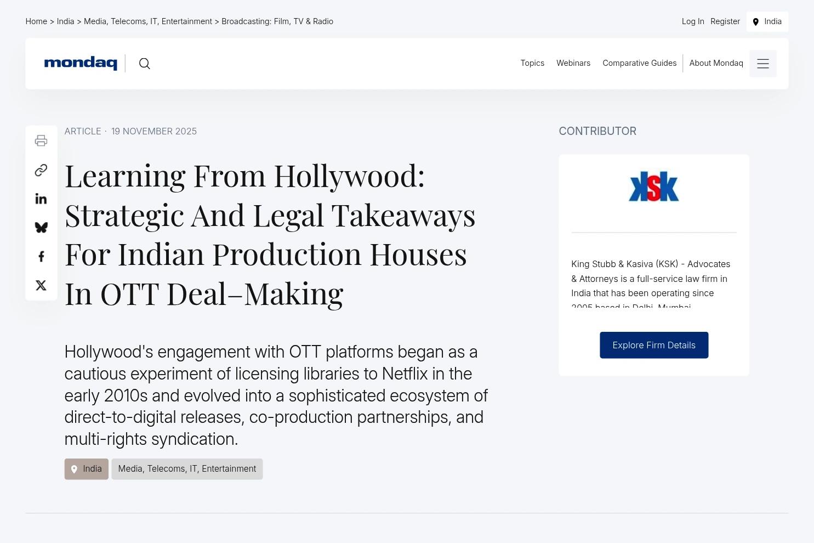814x543 pixels.
Task: Click Explore Firm Details button
Action: click(x=654, y=345)
